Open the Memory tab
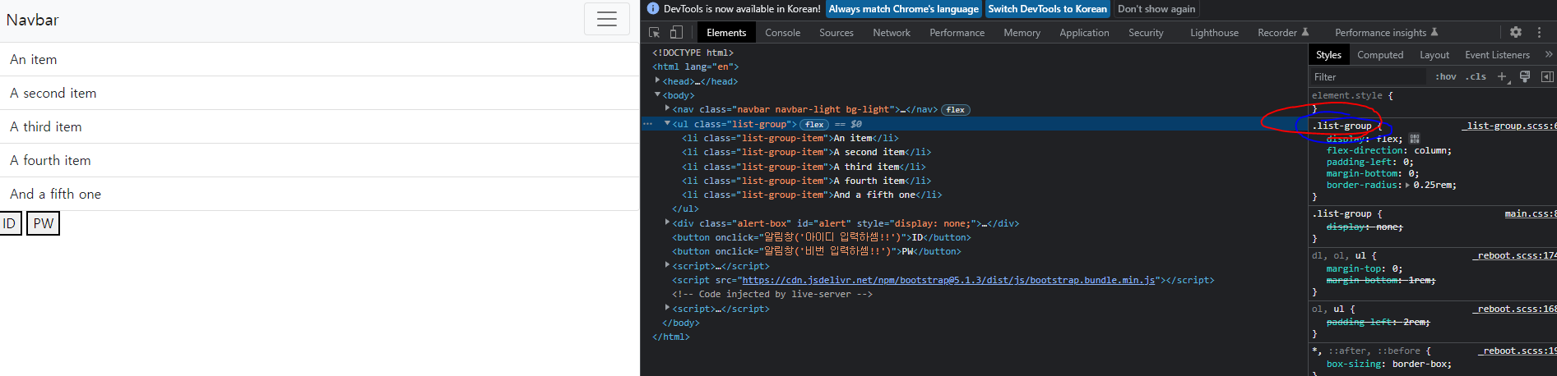Image resolution: width=1557 pixels, height=376 pixels. pos(1022,33)
